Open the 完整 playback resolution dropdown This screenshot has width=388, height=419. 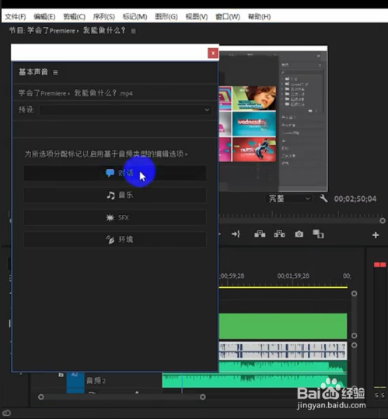pyautogui.click(x=288, y=199)
